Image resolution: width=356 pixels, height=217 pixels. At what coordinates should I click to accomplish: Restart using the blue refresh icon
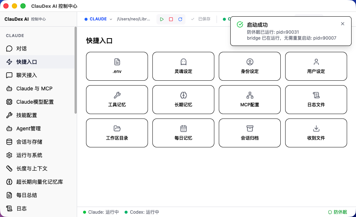pyautogui.click(x=180, y=19)
